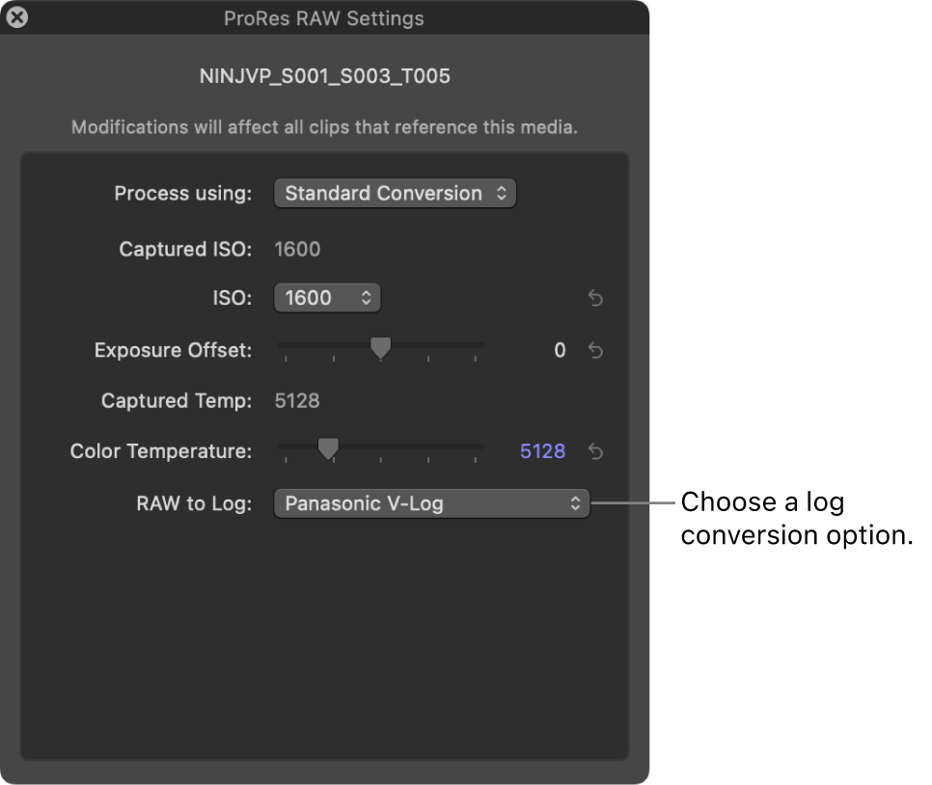
Task: Click the Captured ISO value 1600
Action: pos(297,250)
